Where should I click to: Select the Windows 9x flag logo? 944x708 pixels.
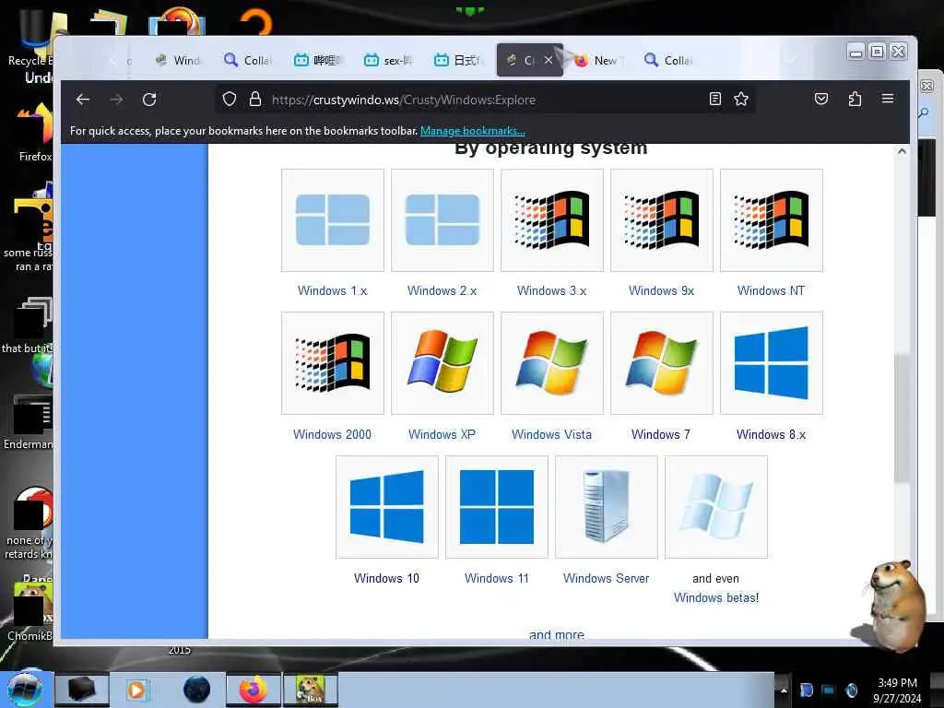(x=662, y=219)
